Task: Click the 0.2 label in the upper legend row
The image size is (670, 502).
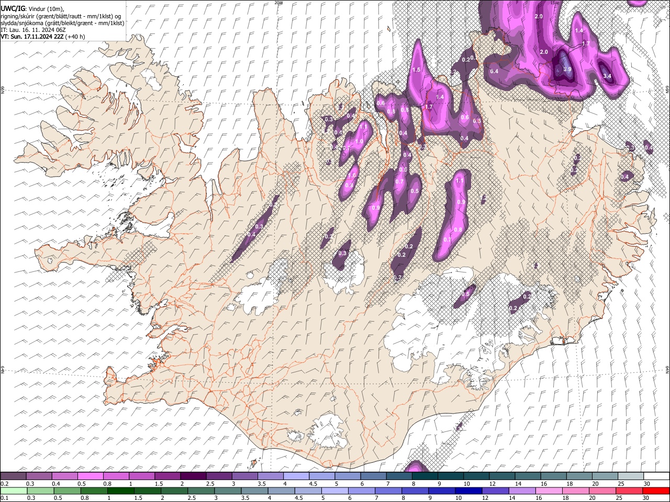Action: pos(5,484)
